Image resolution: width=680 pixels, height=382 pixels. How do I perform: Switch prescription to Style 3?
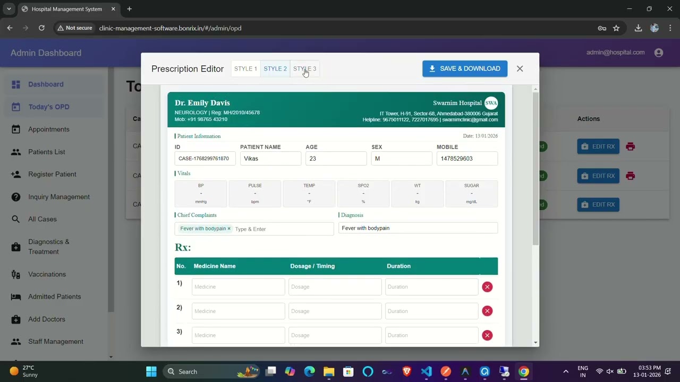pos(304,68)
